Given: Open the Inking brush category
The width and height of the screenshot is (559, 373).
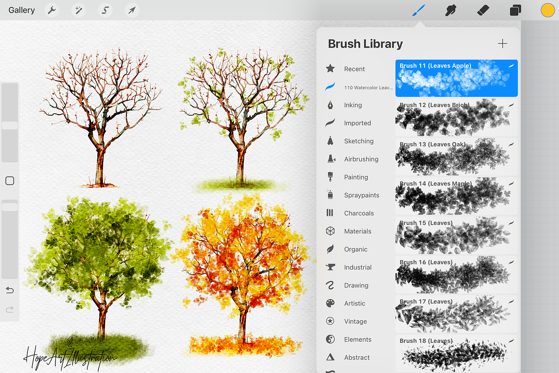Looking at the screenshot, I should coord(353,105).
